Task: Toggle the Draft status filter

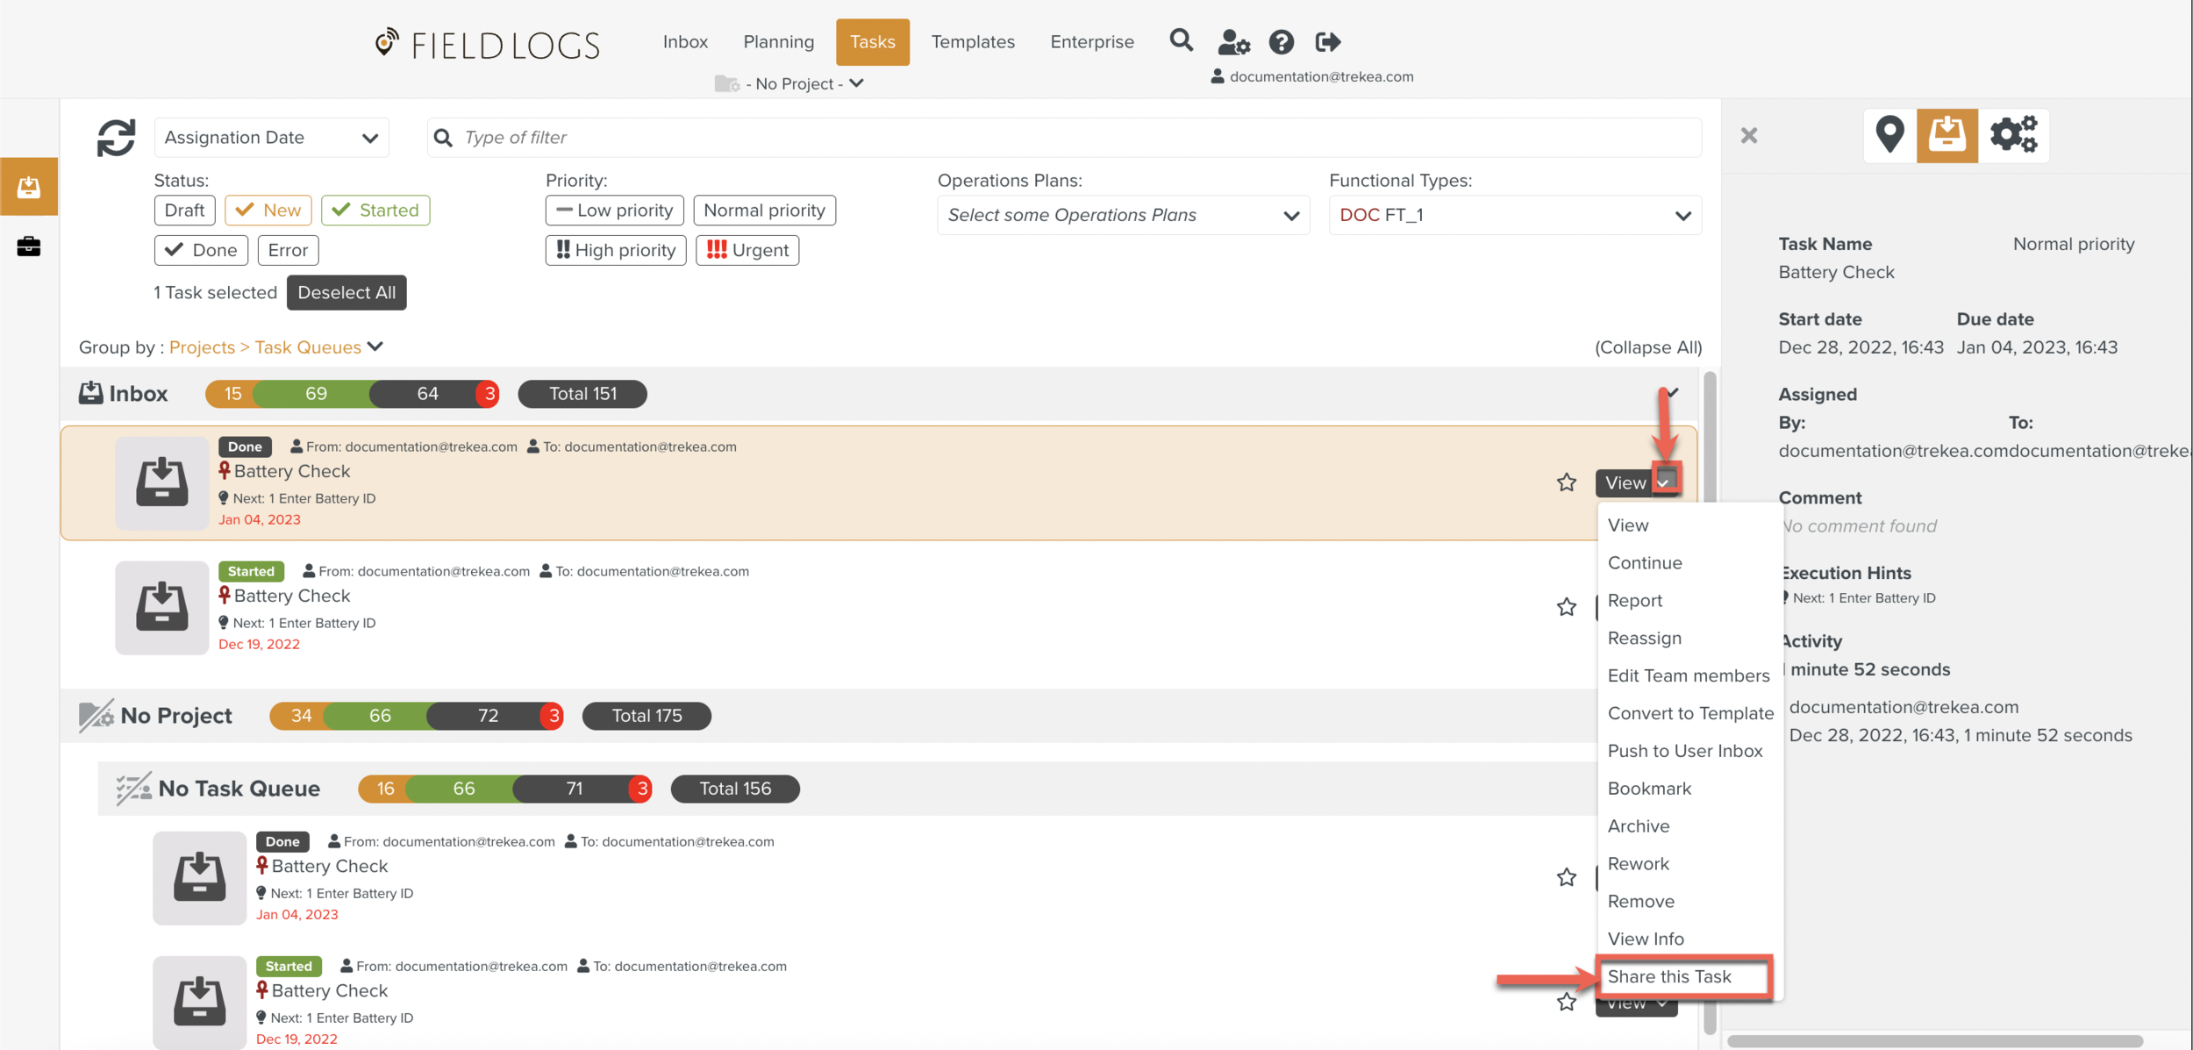Action: (184, 211)
